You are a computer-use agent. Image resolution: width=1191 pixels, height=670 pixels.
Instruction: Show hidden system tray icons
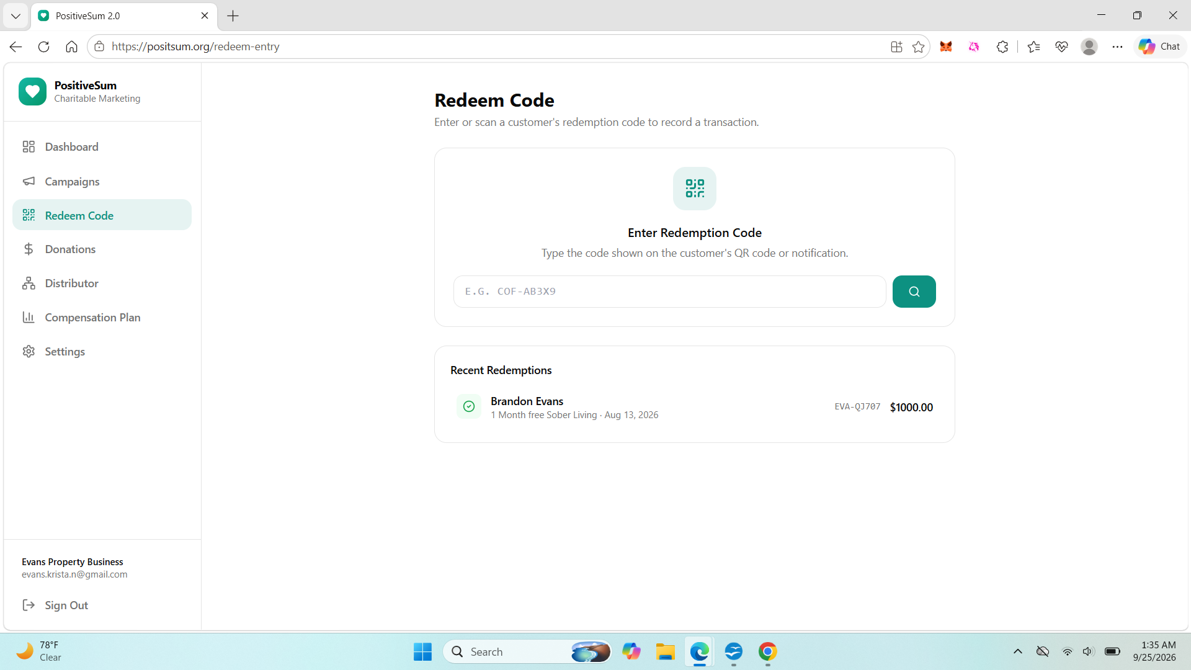click(1017, 651)
